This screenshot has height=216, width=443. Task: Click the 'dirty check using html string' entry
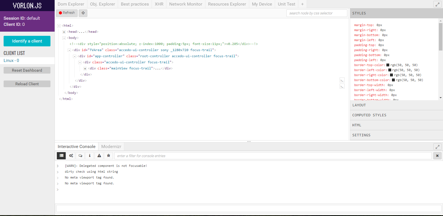point(91,172)
